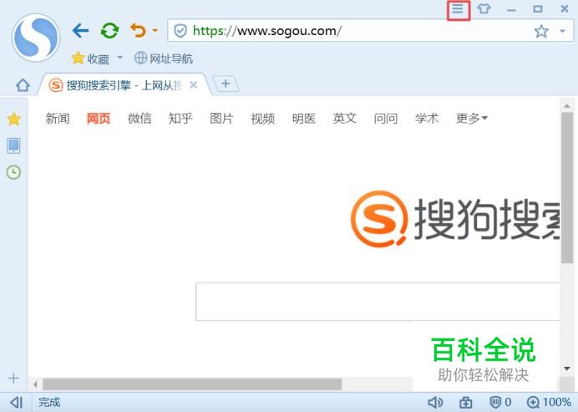Go back with the blue arrow
This screenshot has height=412, width=578.
[x=80, y=31]
